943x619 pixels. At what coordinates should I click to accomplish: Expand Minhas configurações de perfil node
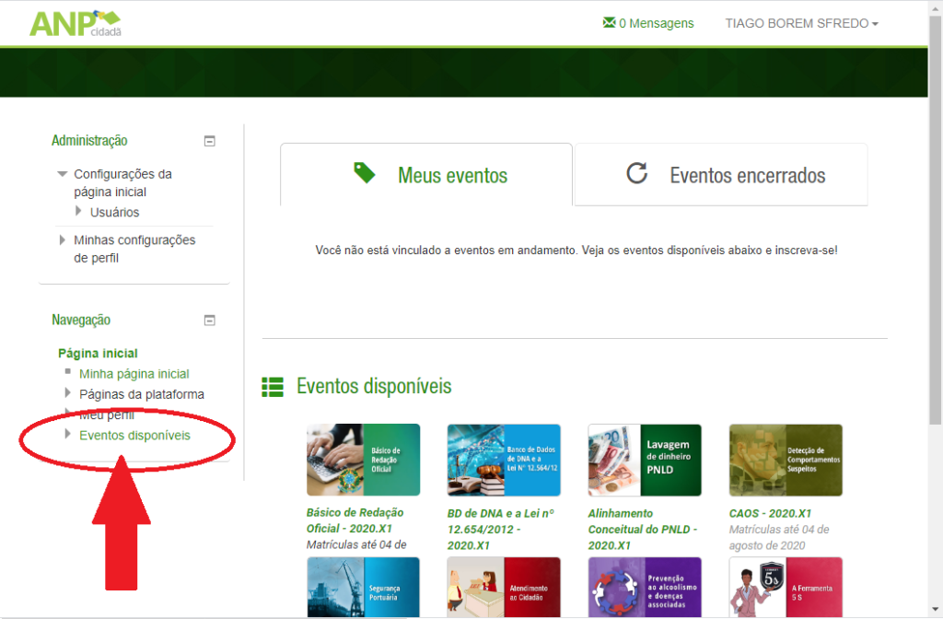[63, 240]
